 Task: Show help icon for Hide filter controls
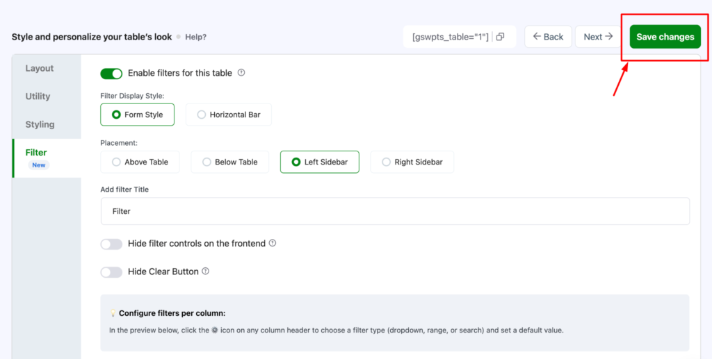click(273, 243)
